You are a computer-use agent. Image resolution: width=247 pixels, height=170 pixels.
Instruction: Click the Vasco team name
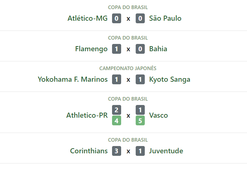coord(159,116)
